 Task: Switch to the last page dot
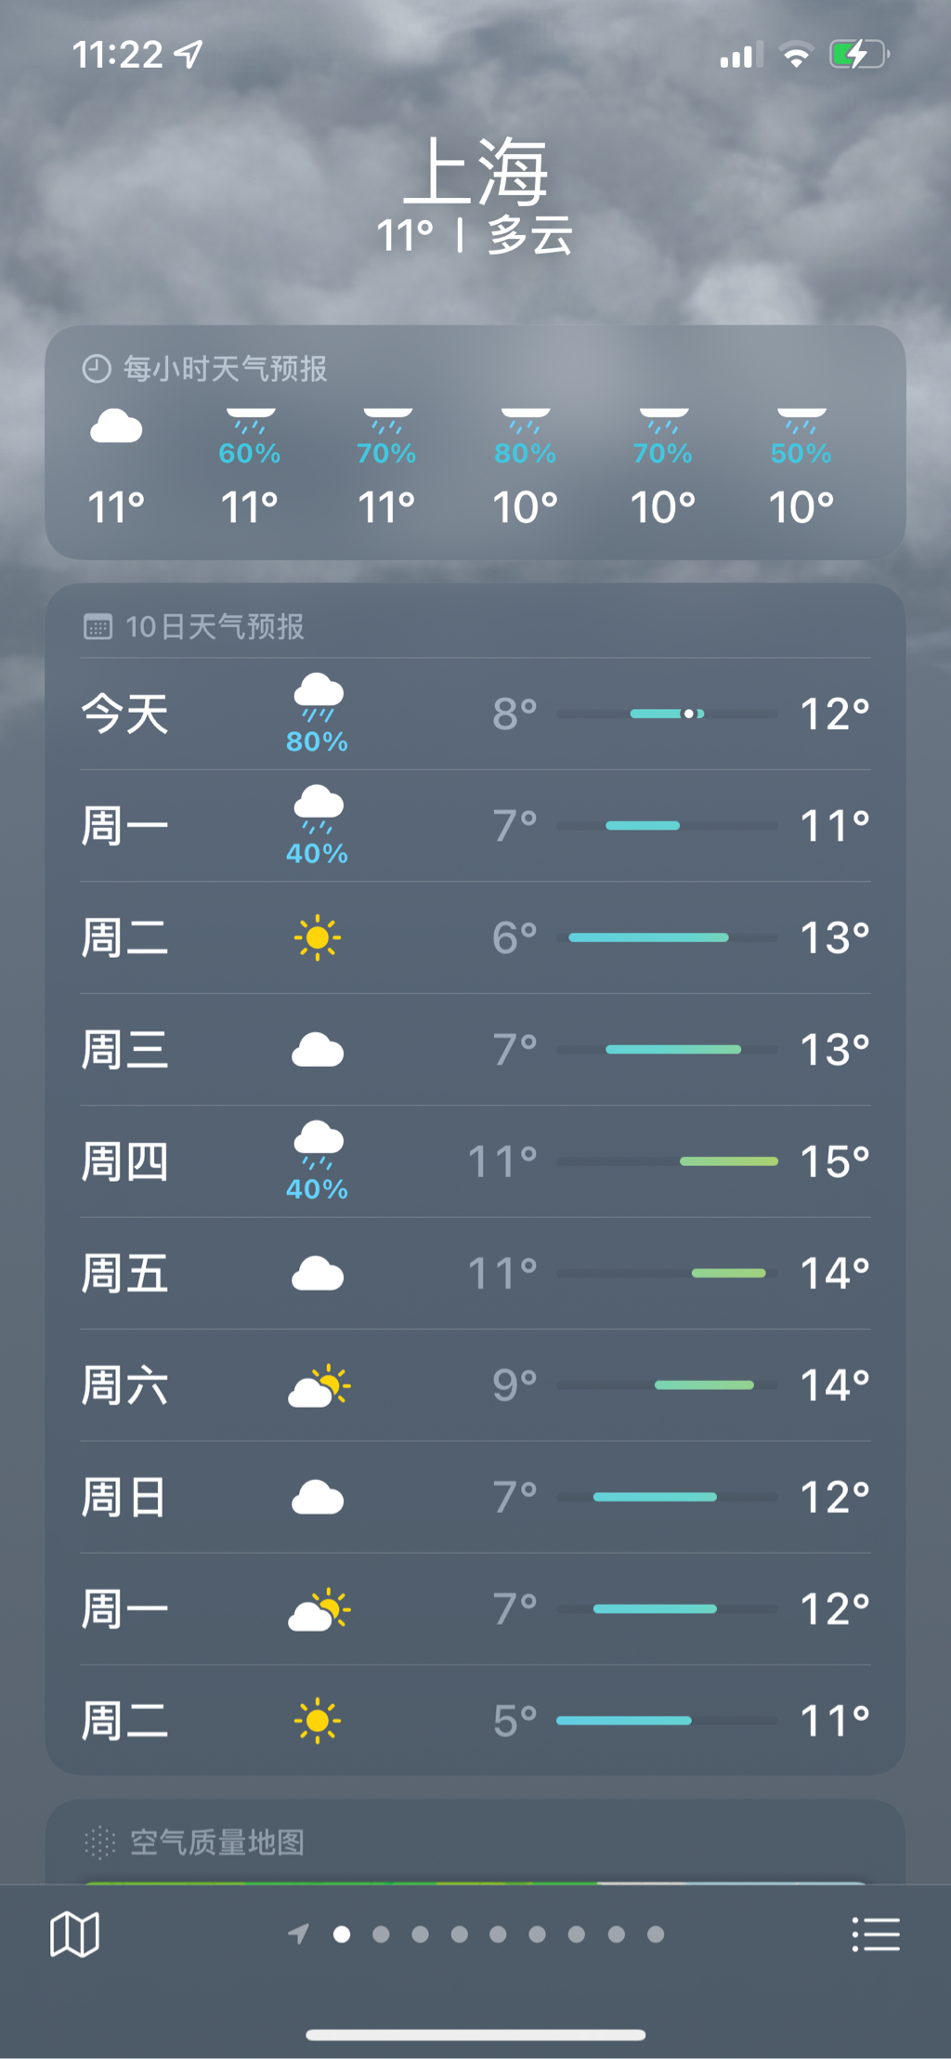(x=656, y=1934)
